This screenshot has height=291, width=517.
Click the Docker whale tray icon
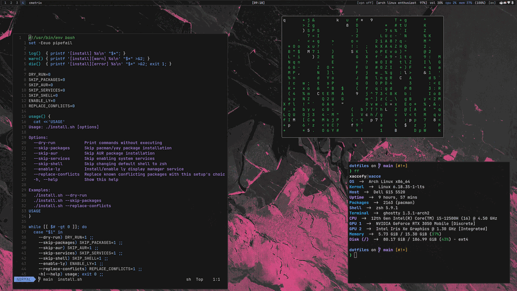click(501, 3)
